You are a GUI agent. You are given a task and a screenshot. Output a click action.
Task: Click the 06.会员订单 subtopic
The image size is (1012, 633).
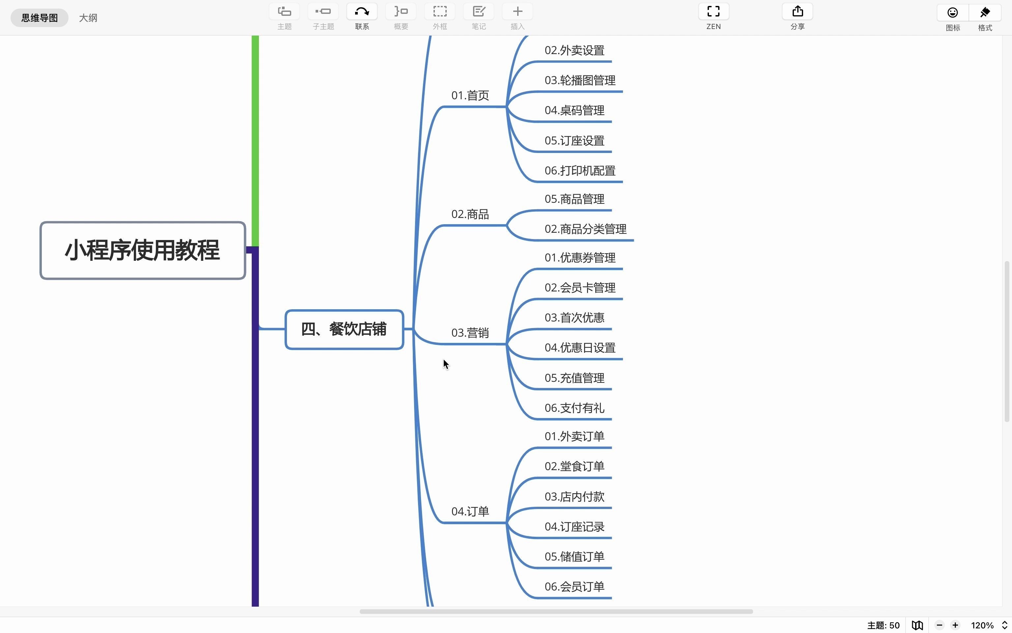[574, 587]
